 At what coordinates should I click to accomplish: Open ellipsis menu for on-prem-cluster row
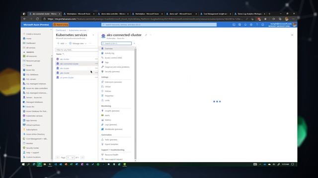point(96,78)
